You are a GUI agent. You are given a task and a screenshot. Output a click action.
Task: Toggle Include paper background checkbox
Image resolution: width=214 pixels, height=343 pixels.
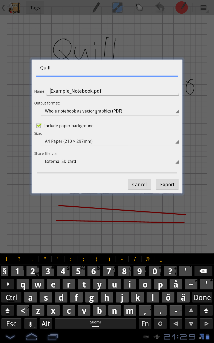click(x=39, y=125)
